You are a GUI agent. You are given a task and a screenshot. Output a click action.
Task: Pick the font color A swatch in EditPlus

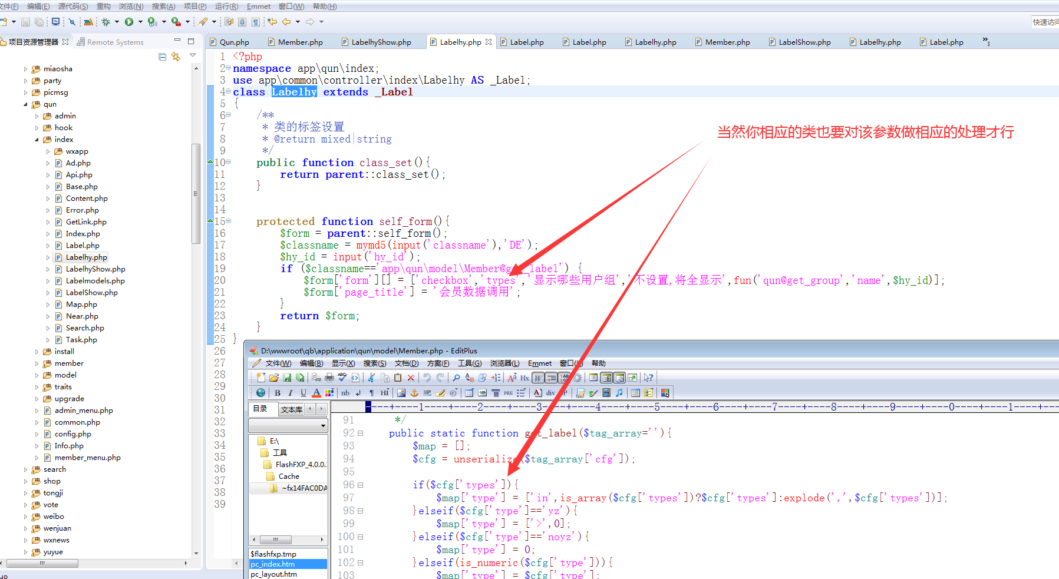click(x=316, y=393)
